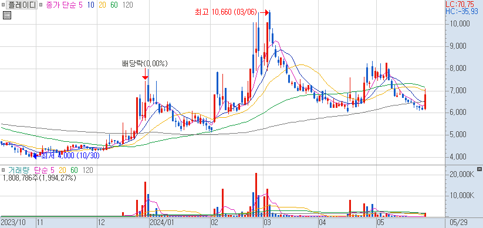Image resolution: width=483 pixels, height=228 pixels.
Task: Select the 20-day price moving average legend
Action: click(x=102, y=5)
